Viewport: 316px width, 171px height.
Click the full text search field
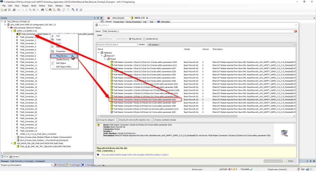[117, 44]
